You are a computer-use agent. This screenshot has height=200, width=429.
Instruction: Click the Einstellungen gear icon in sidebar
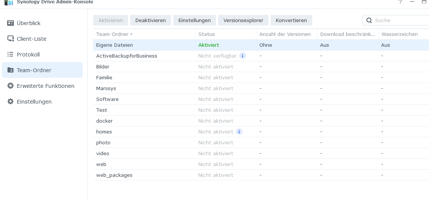tap(10, 101)
